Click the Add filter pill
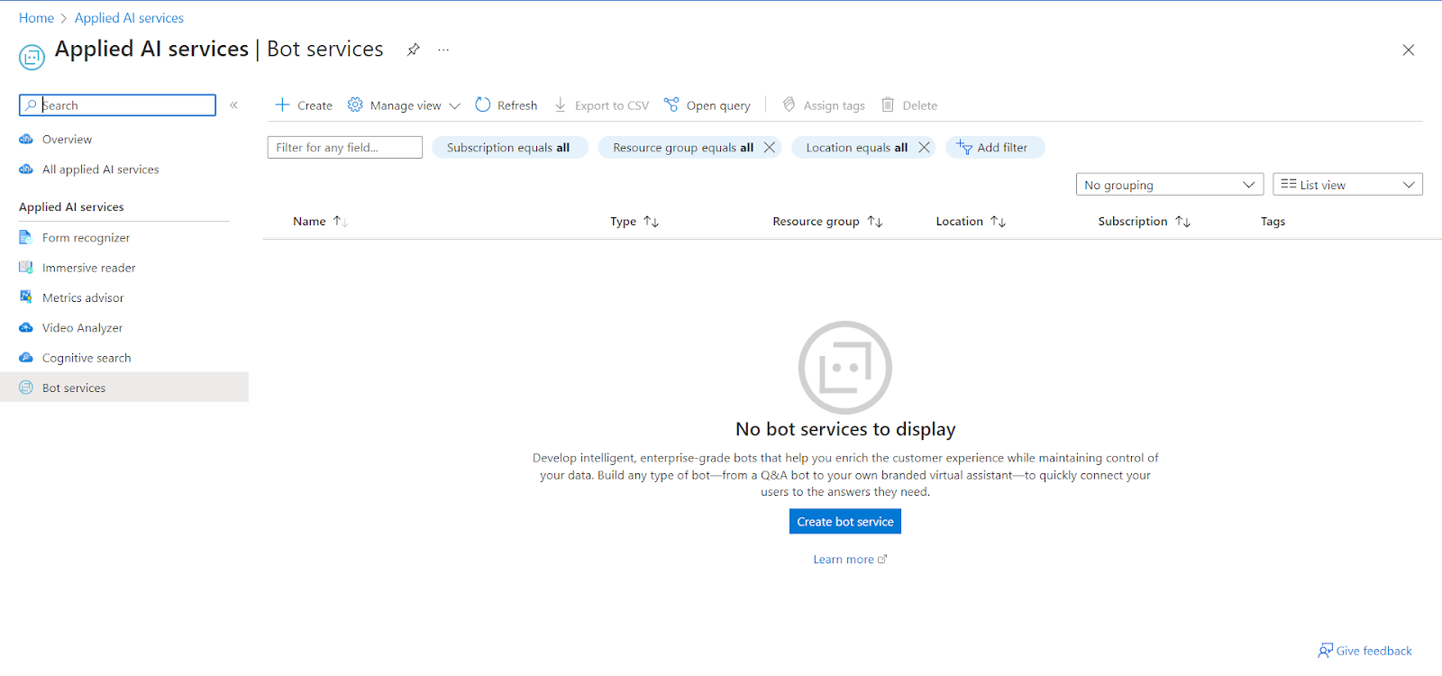Viewport: 1442px width, 676px height. tap(994, 148)
